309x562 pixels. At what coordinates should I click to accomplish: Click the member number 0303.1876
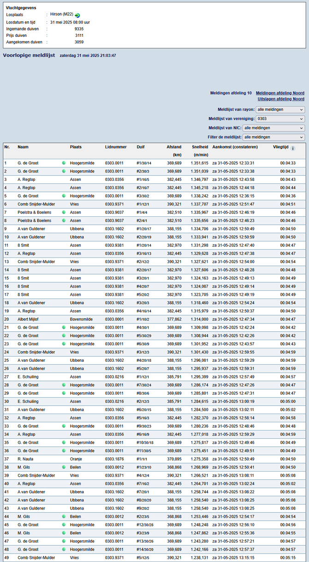point(114,459)
